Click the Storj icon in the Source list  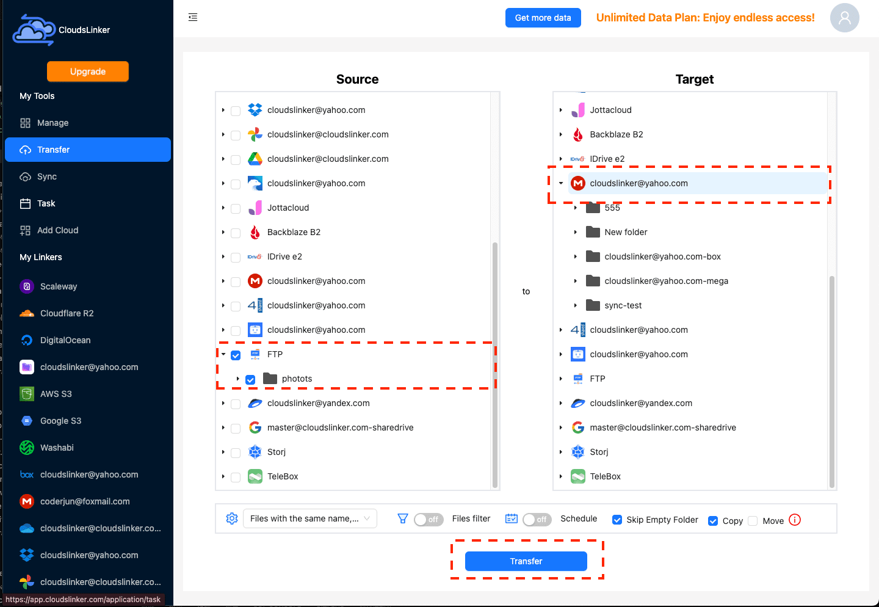tap(255, 452)
